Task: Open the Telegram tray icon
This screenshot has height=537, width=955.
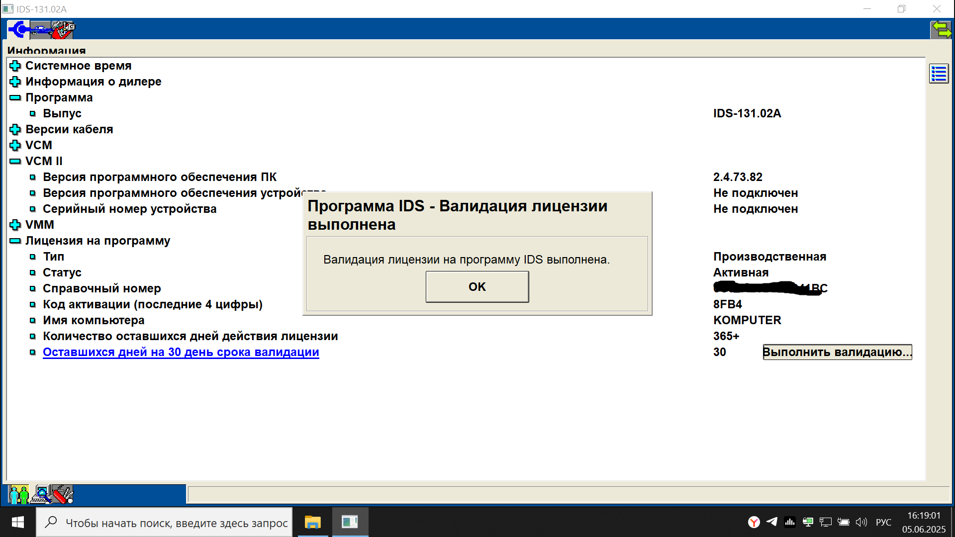Action: [x=772, y=522]
